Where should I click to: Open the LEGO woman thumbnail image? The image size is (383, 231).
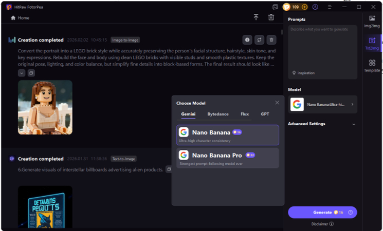point(45,107)
